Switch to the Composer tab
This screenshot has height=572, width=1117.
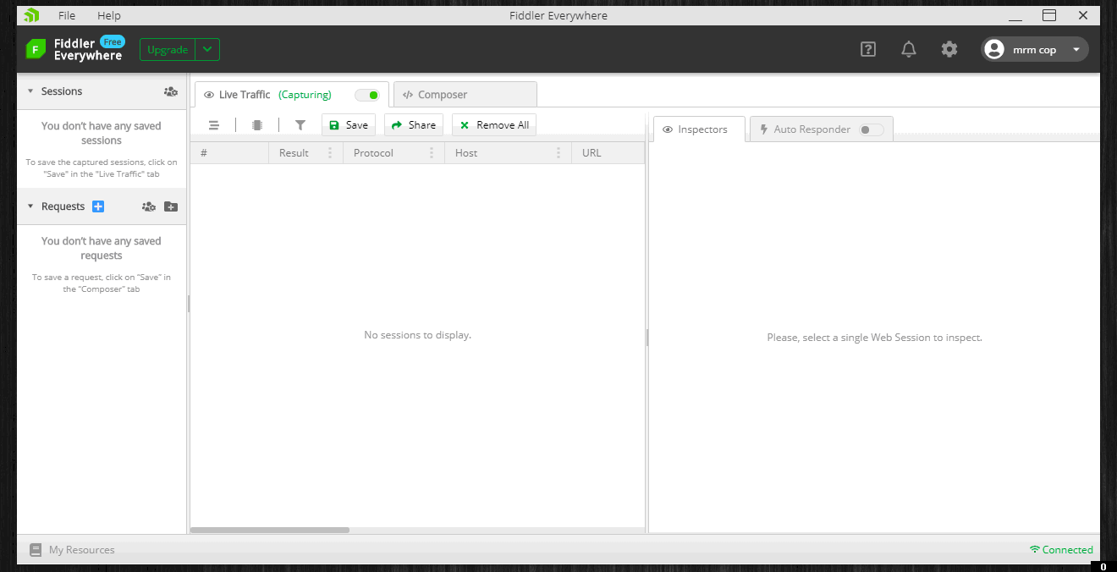click(465, 95)
